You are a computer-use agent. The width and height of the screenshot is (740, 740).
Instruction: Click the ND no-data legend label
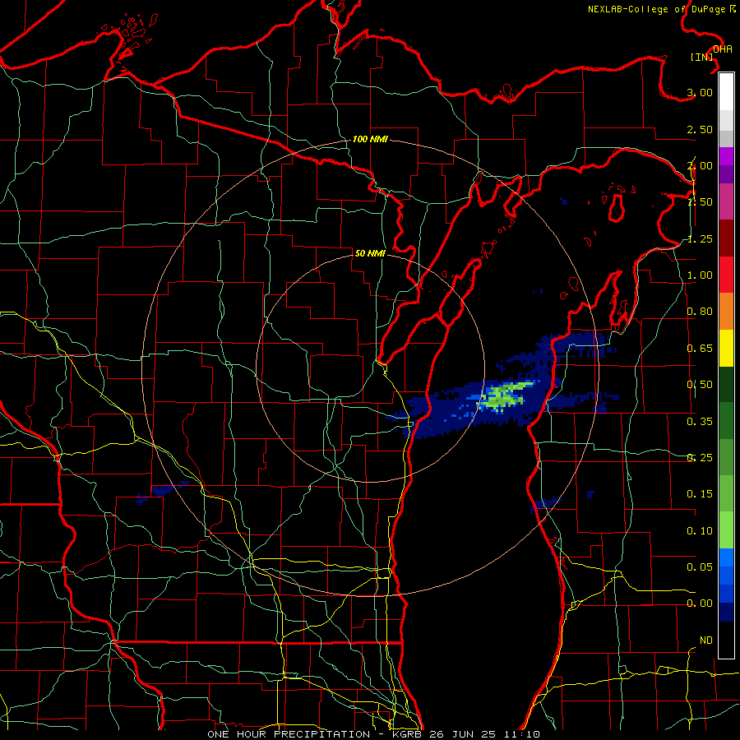(x=706, y=641)
